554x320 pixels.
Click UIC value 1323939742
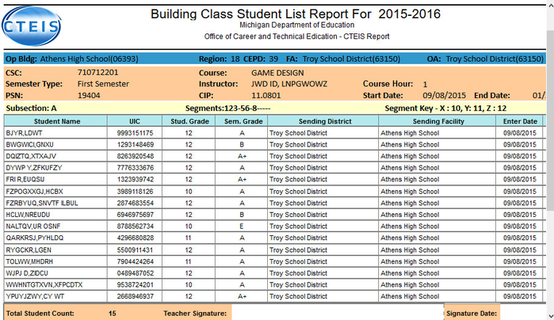tap(136, 180)
